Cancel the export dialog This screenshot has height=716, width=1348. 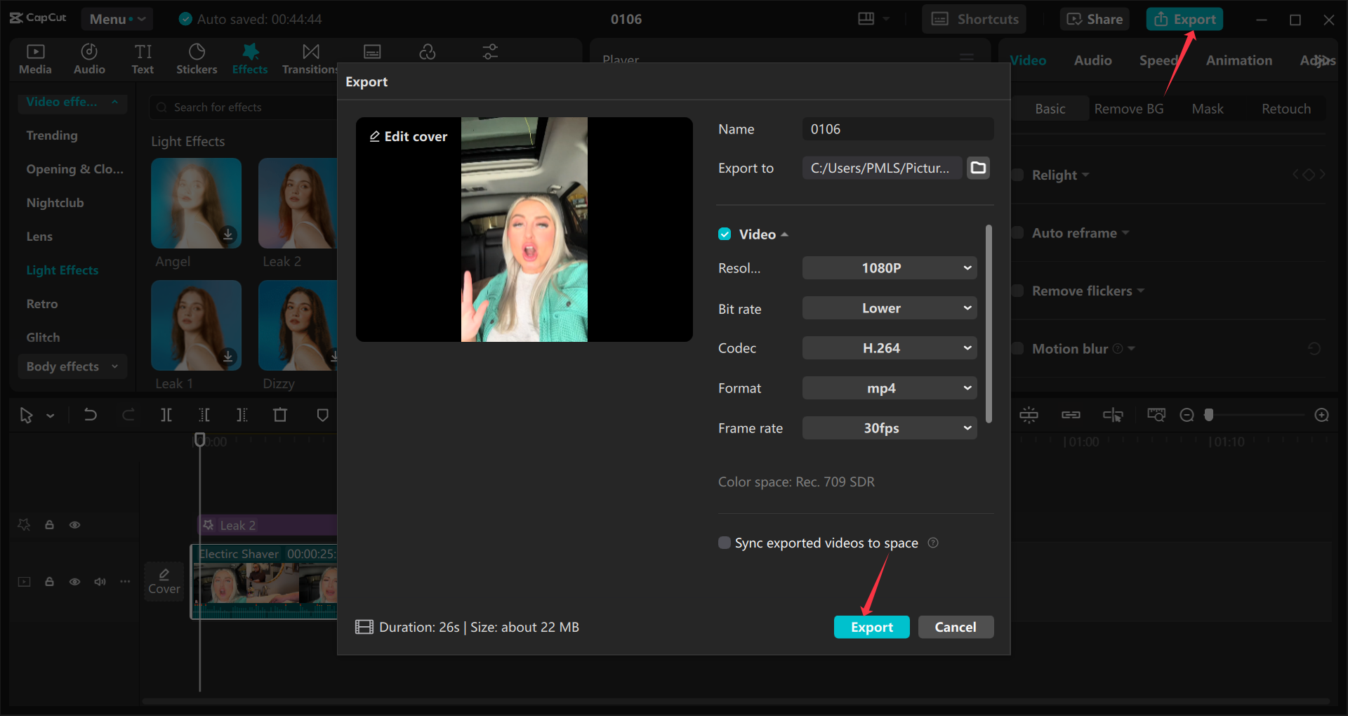[x=956, y=627]
